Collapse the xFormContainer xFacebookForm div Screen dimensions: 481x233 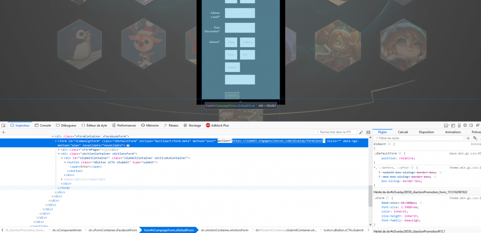click(52, 137)
